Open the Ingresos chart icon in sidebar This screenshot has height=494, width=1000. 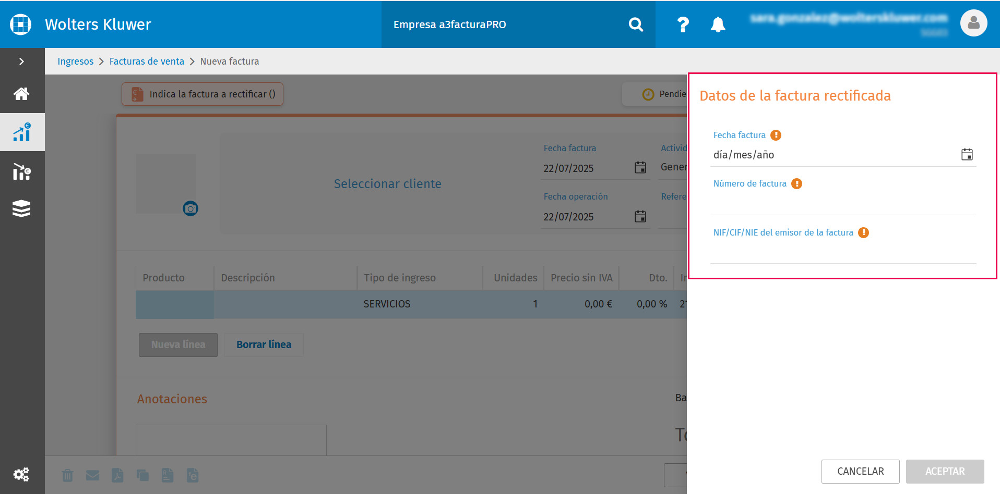[x=22, y=132]
